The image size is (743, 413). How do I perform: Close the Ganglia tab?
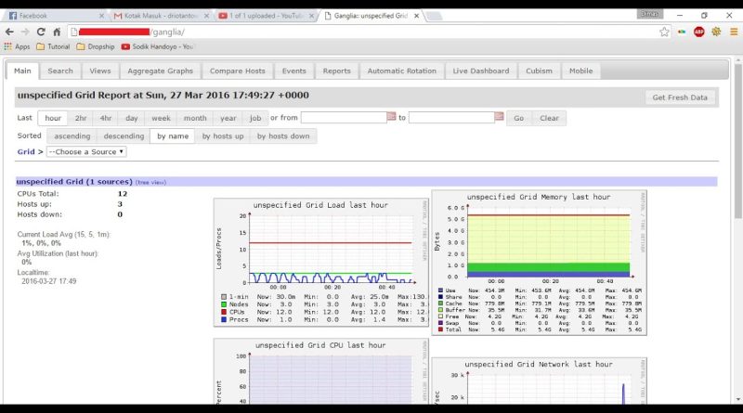click(416, 16)
